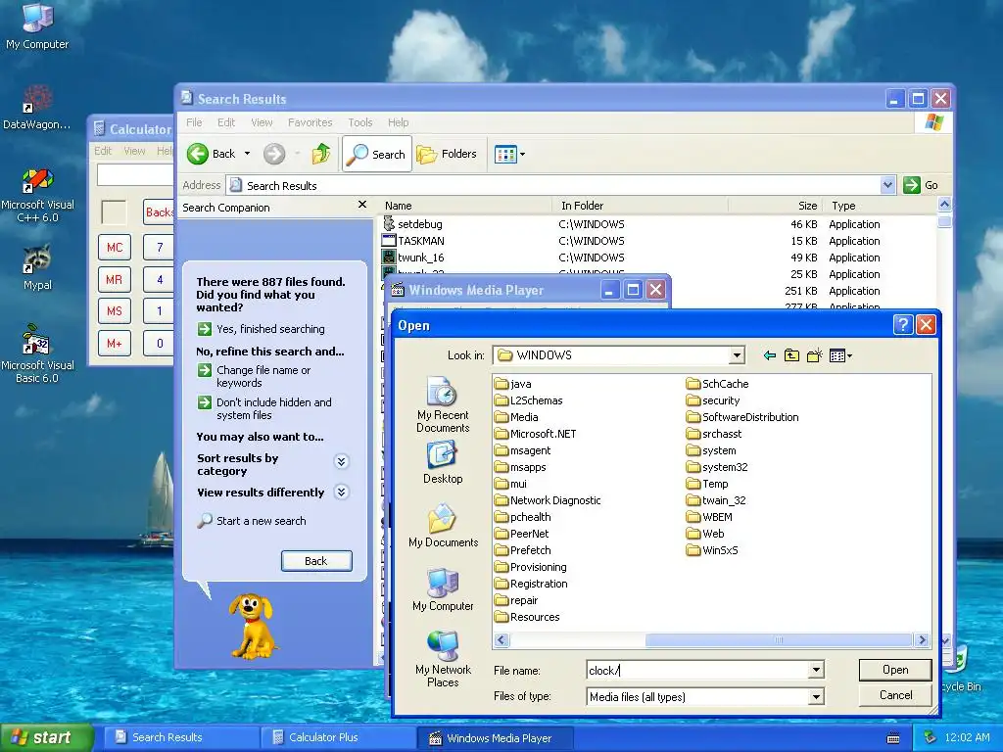Viewport: 1003px width, 752px height.
Task: Select My Documents in the places bar
Action: tap(443, 526)
